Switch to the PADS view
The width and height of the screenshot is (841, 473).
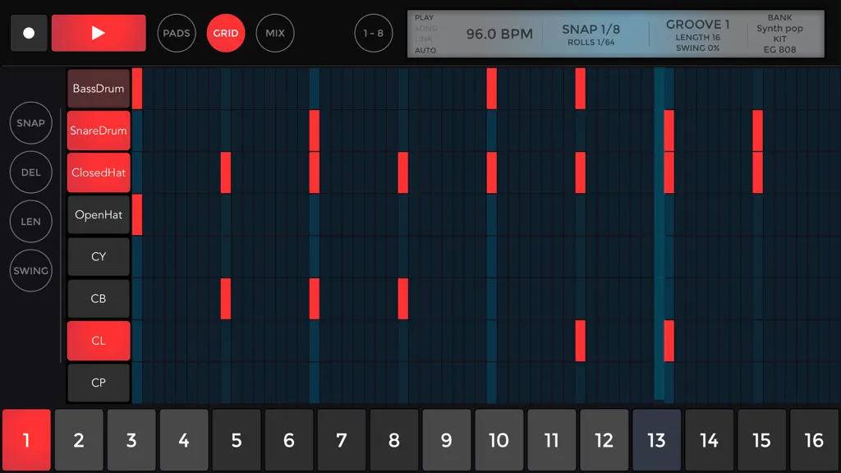(177, 33)
